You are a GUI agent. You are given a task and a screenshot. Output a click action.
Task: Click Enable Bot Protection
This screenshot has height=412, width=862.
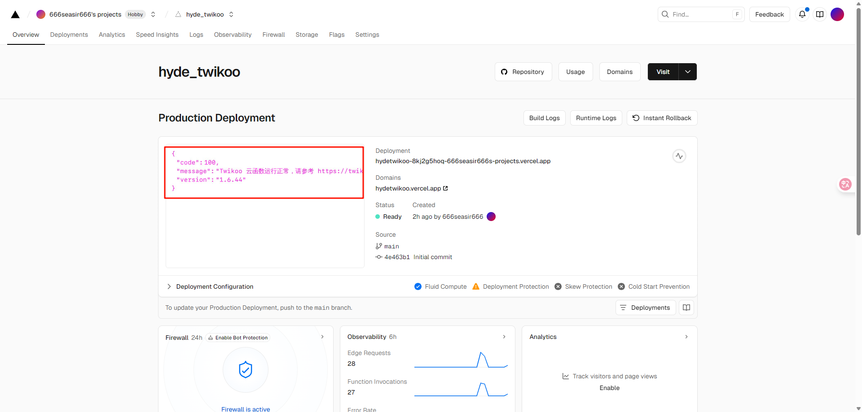coord(237,338)
